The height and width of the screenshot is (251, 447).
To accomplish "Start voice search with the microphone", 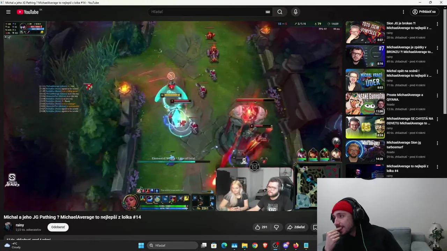I will 296,12.
